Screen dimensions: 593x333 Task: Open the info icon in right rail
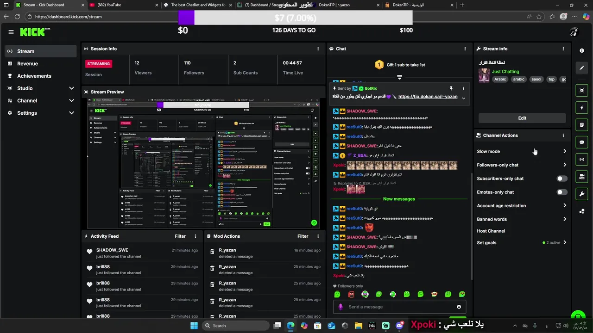click(582, 51)
